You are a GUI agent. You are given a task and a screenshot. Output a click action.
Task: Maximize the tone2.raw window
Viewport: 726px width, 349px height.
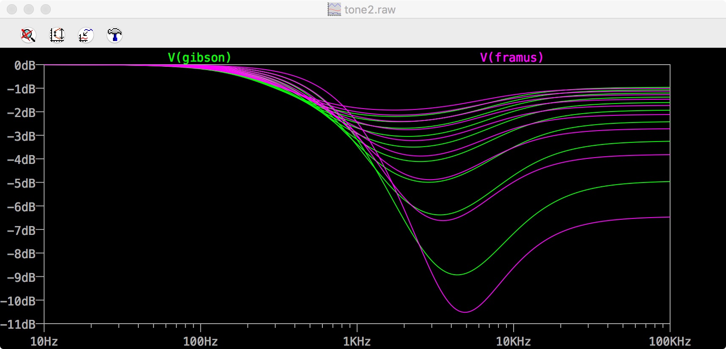pyautogui.click(x=46, y=9)
